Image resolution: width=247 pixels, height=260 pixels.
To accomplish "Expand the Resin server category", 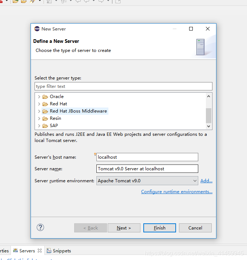I will (x=39, y=118).
